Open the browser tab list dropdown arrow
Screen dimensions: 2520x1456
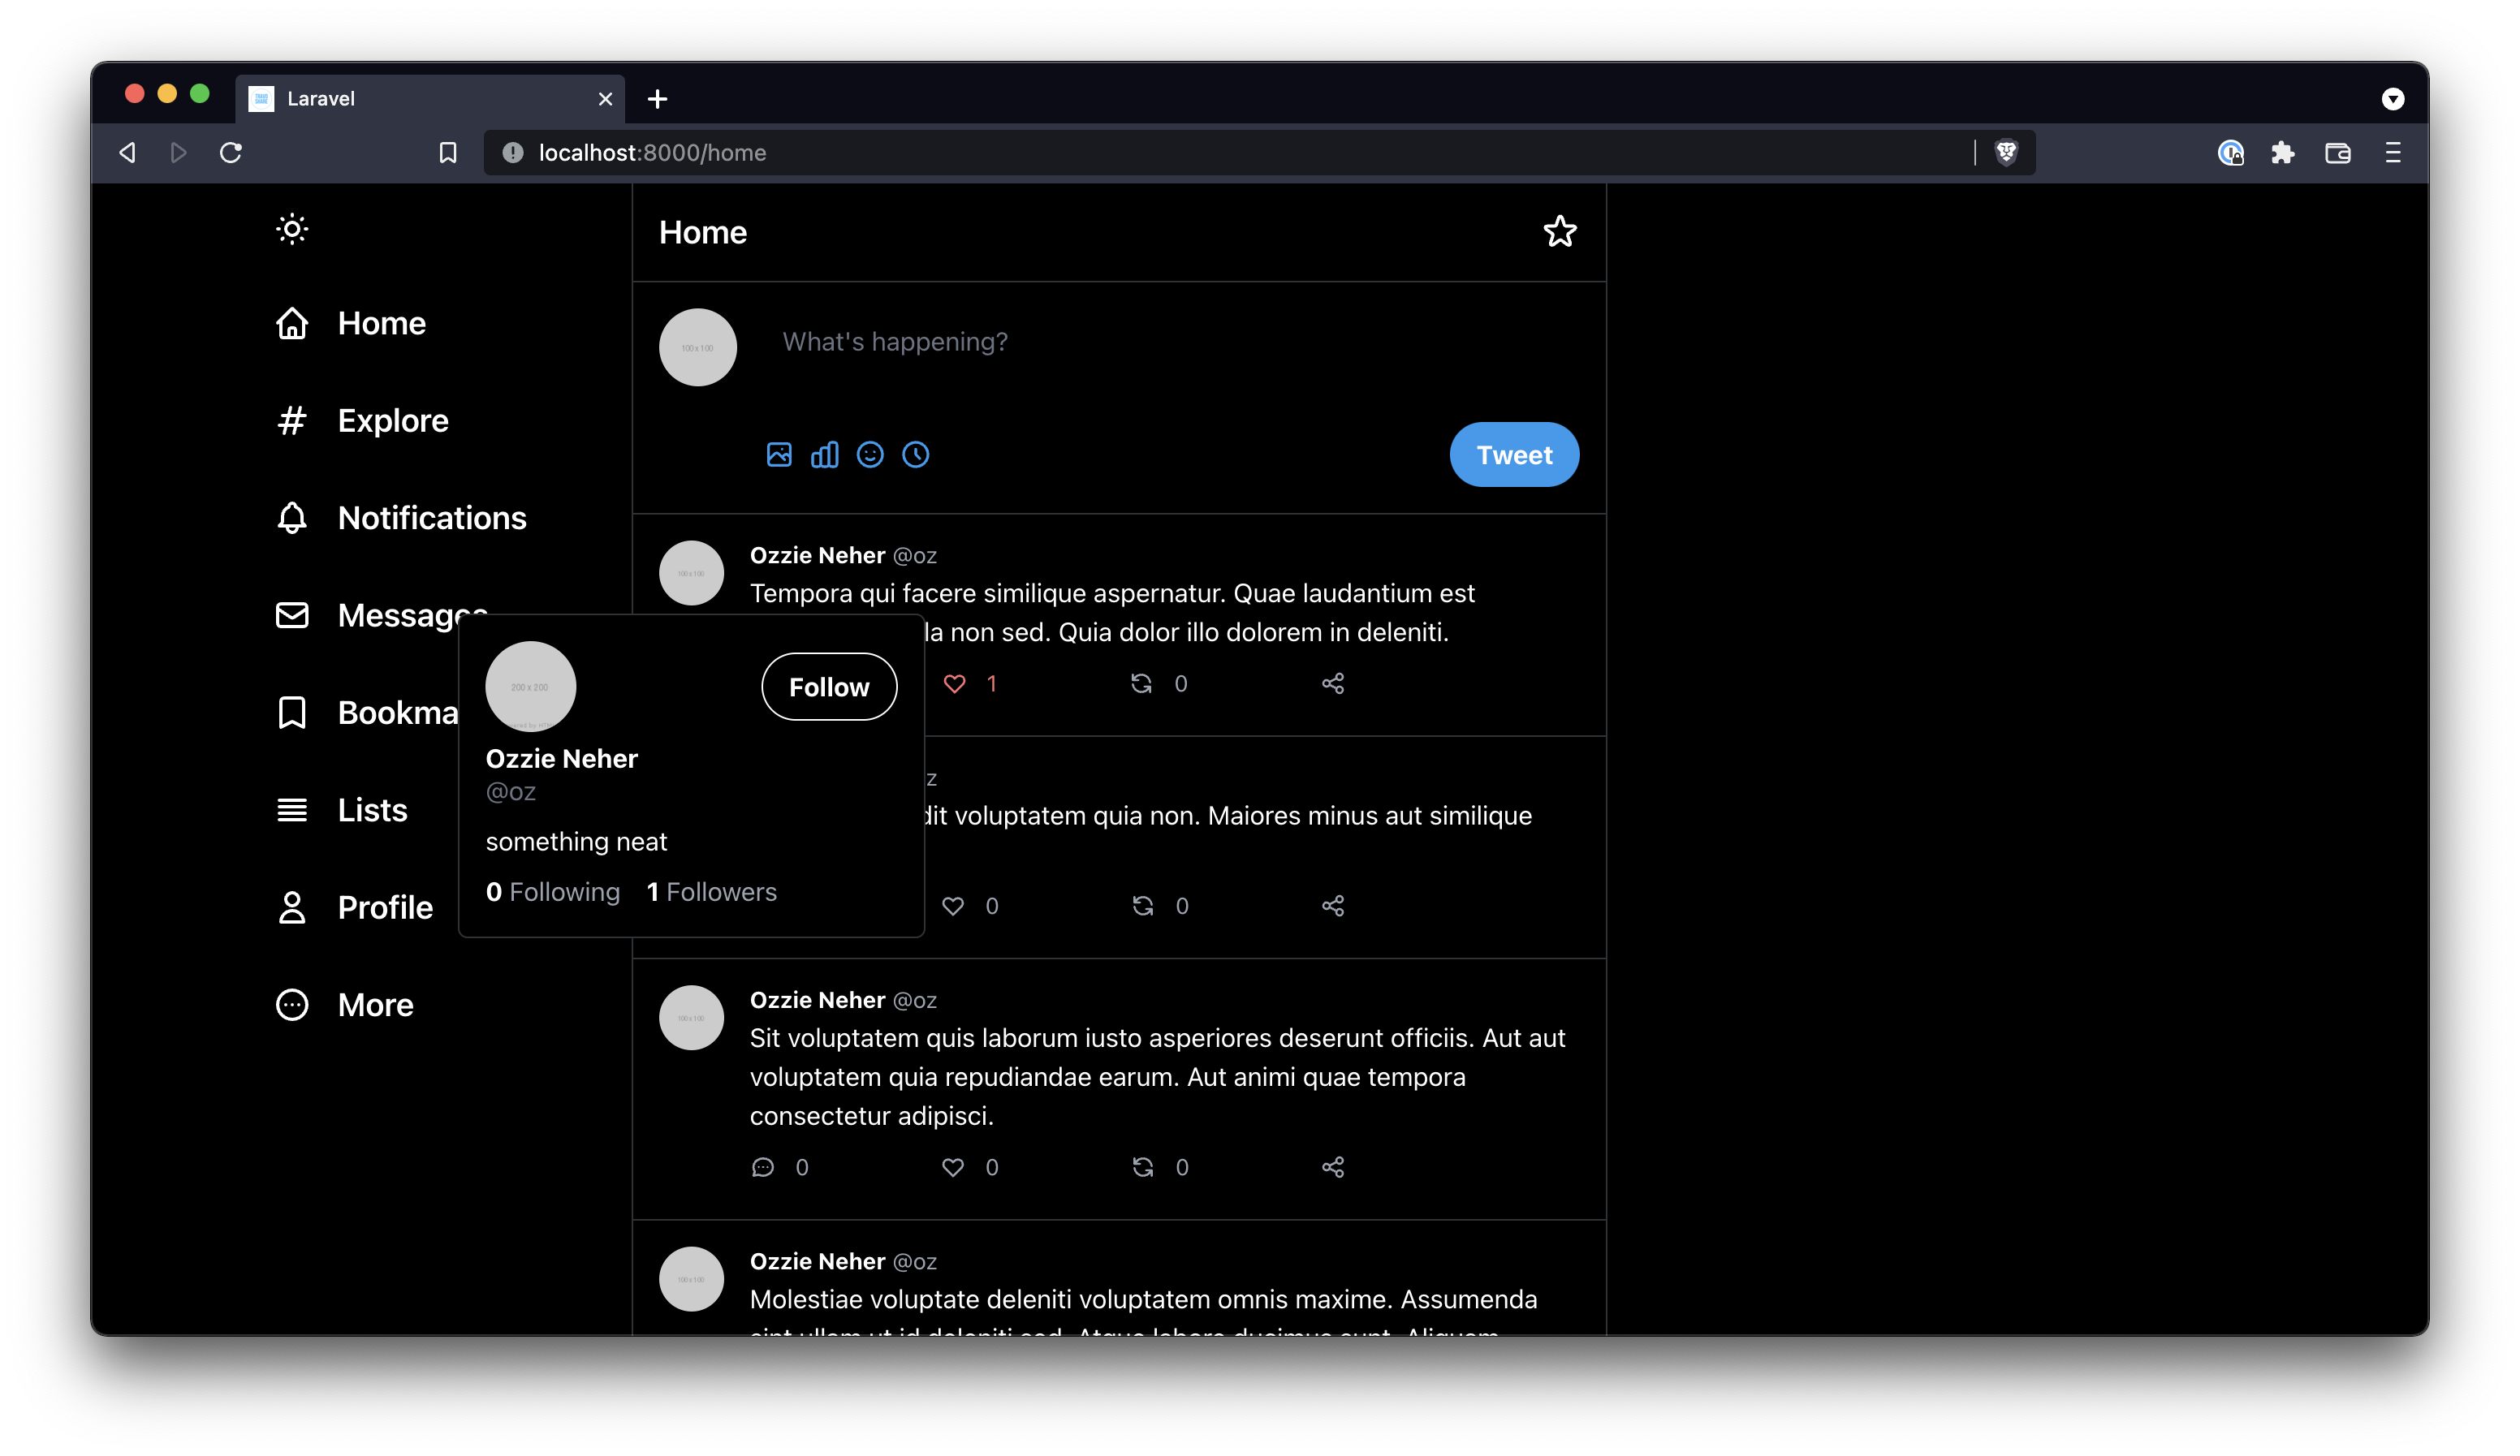point(2393,99)
